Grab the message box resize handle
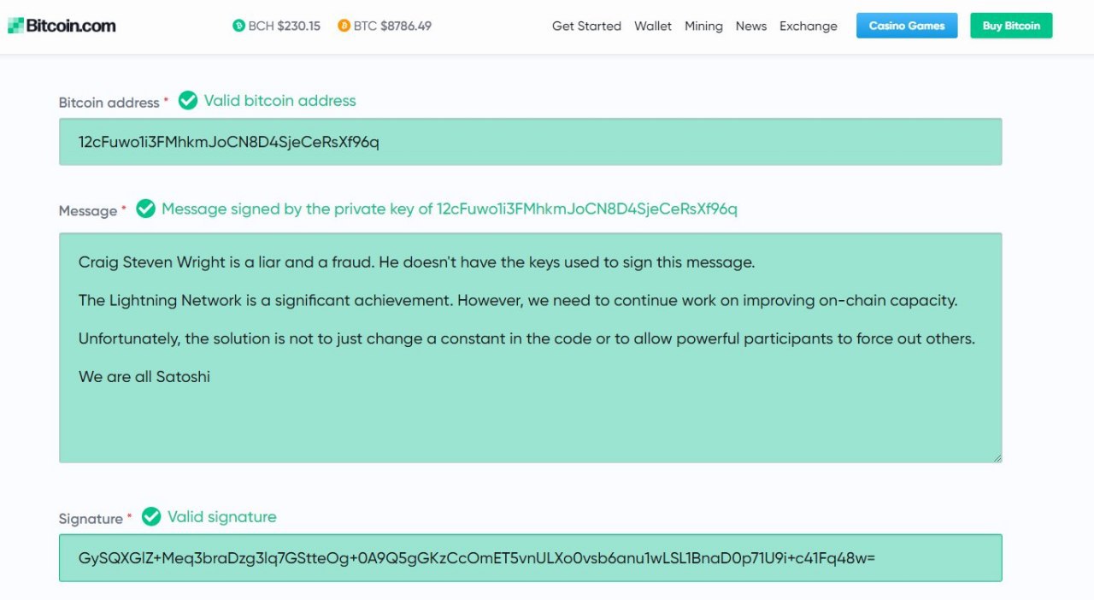The image size is (1094, 600). [997, 458]
